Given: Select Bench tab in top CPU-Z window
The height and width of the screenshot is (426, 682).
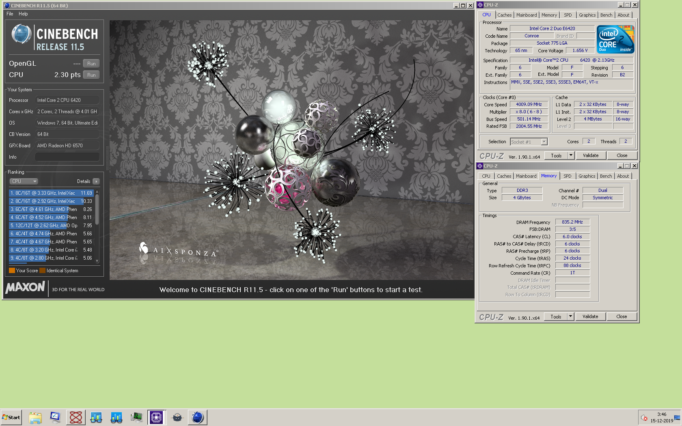Looking at the screenshot, I should coord(606,15).
